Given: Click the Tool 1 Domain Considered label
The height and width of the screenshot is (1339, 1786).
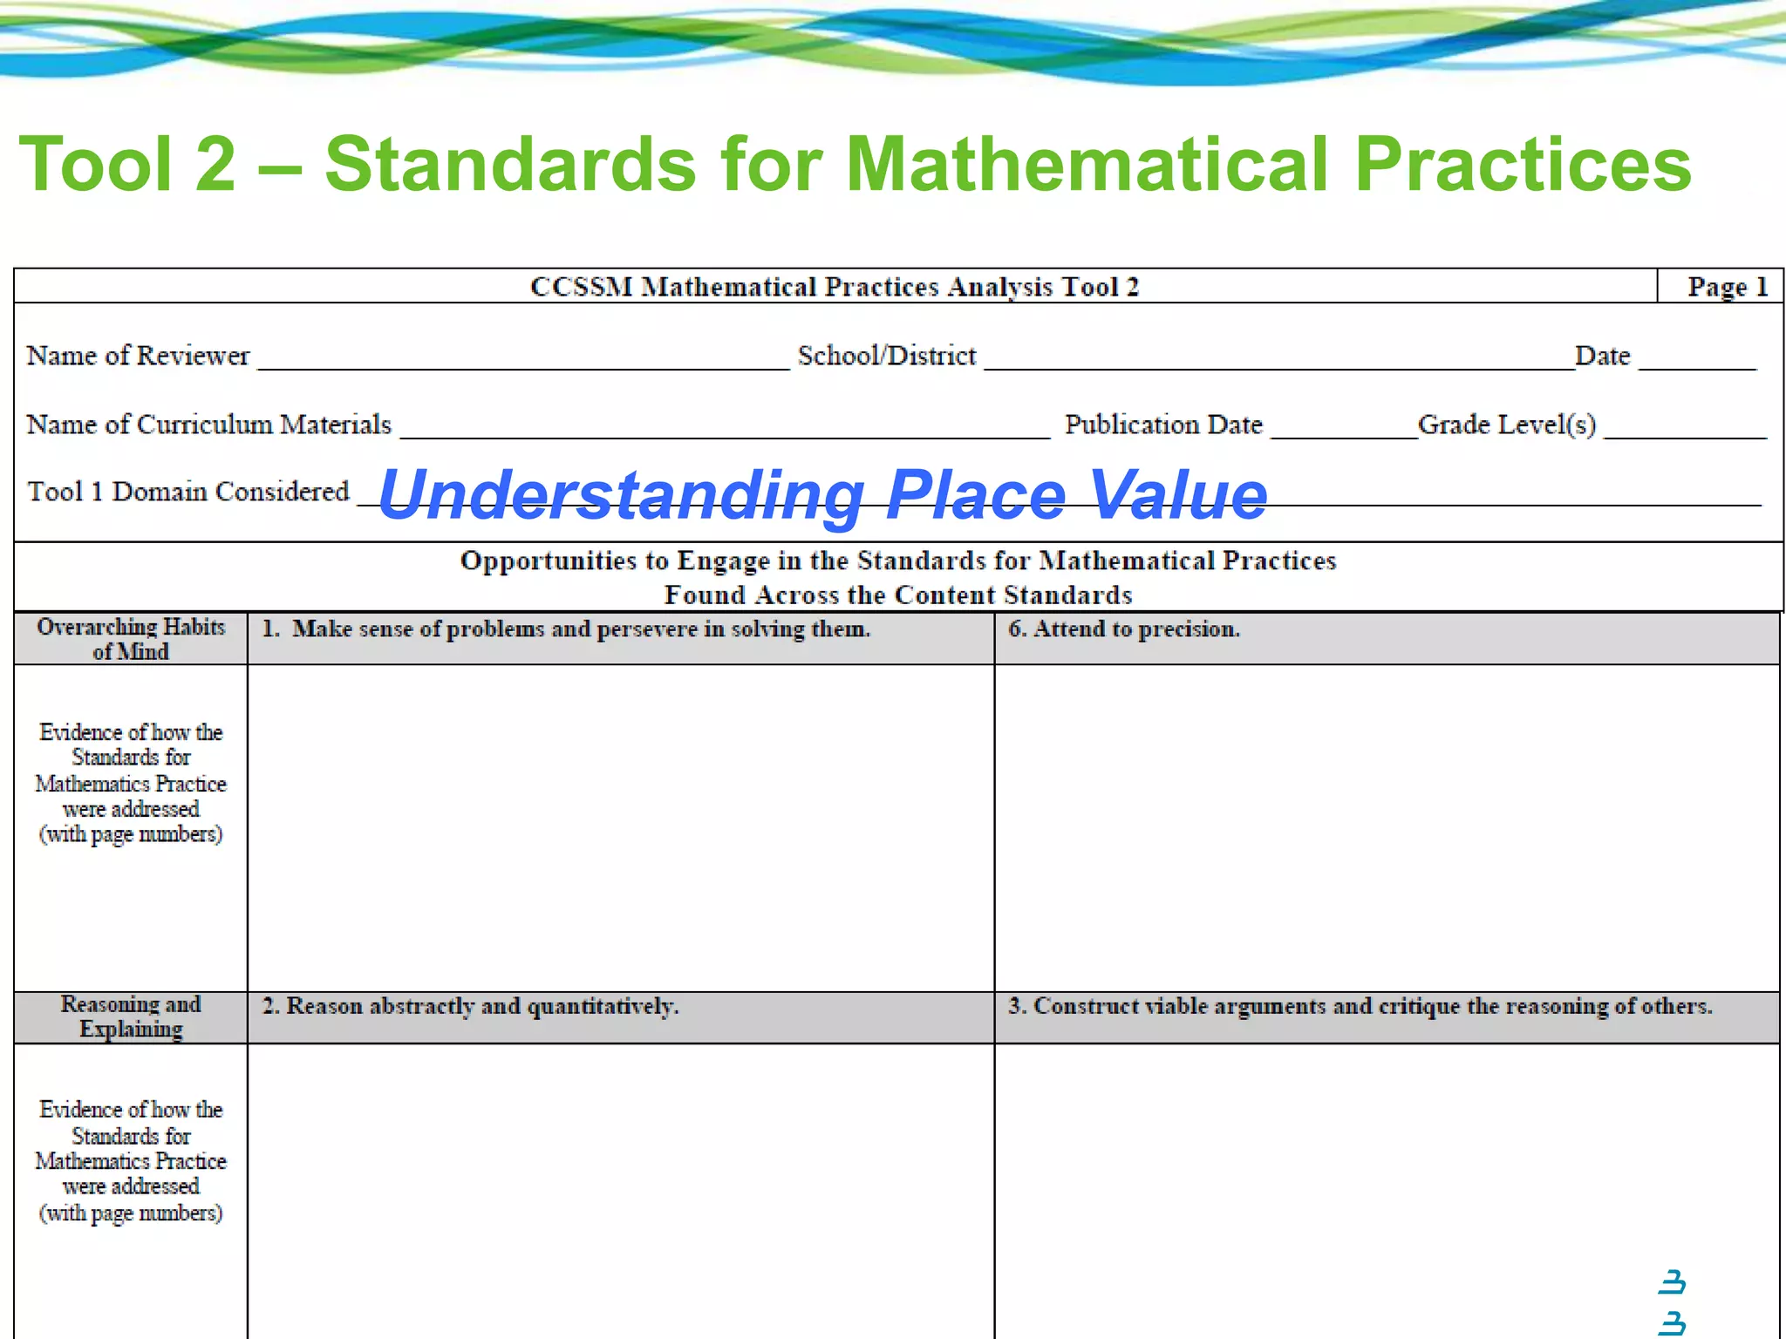Looking at the screenshot, I should pos(188,492).
